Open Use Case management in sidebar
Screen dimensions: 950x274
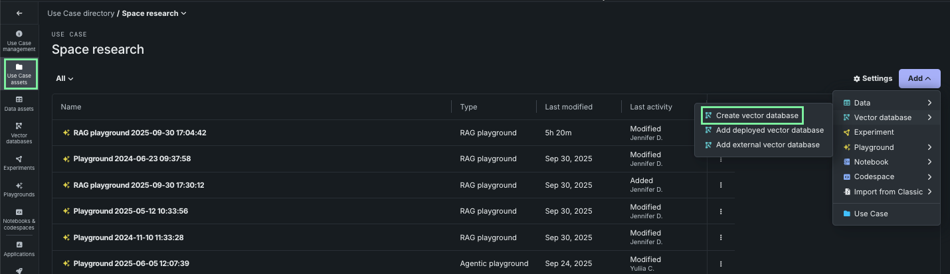[19, 40]
